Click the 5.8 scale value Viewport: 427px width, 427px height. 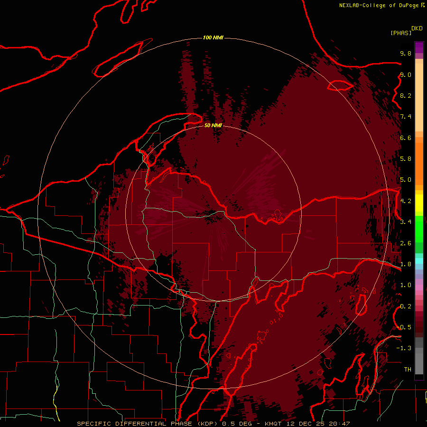pos(406,159)
